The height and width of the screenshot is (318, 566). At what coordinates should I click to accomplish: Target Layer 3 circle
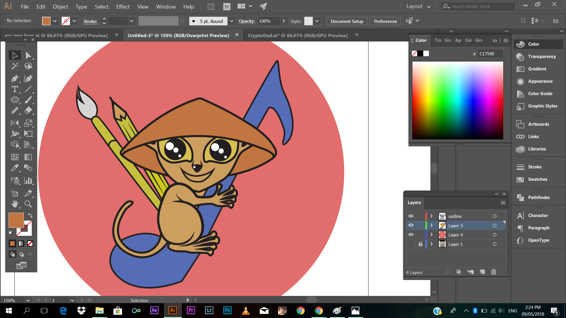click(495, 226)
